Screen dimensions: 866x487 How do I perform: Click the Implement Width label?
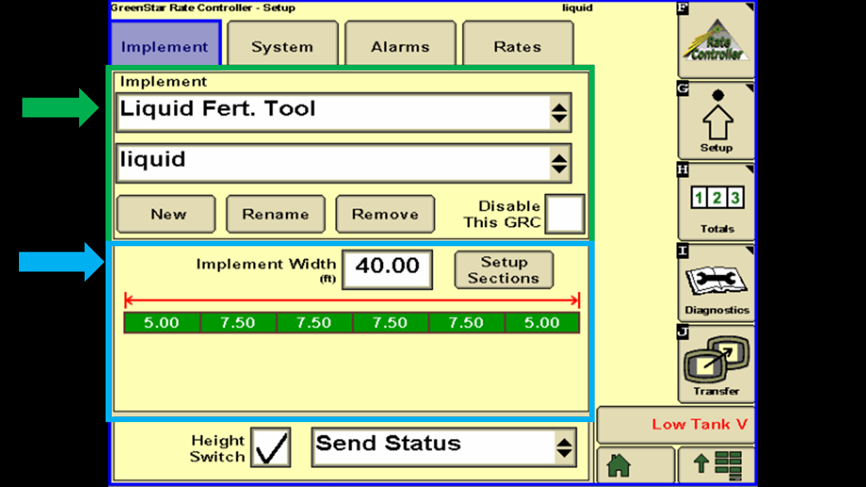coord(266,264)
